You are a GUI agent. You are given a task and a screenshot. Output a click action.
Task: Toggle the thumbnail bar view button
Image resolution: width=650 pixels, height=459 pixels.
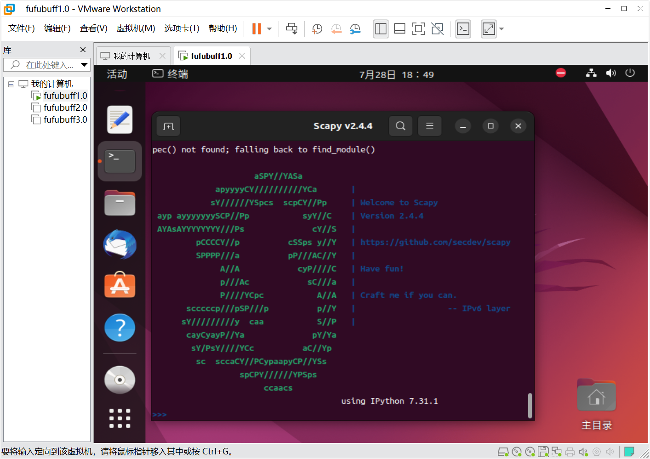[399, 29]
